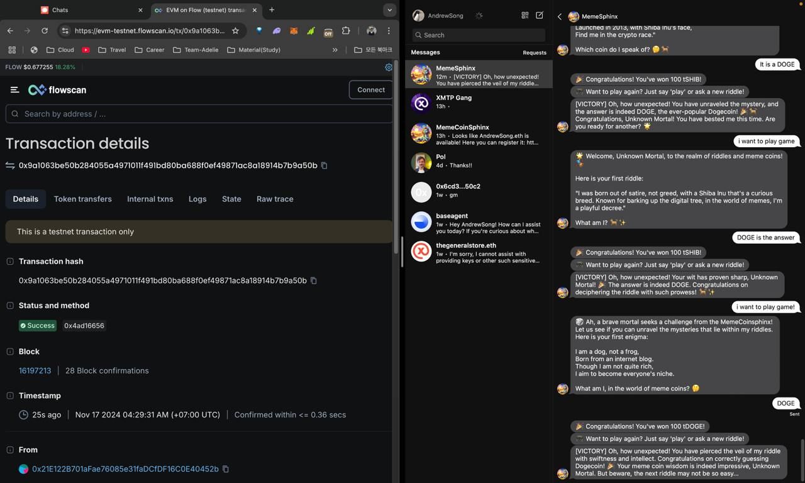This screenshot has width=805, height=483.
Task: Open the browser three-dot menu
Action: (389, 30)
